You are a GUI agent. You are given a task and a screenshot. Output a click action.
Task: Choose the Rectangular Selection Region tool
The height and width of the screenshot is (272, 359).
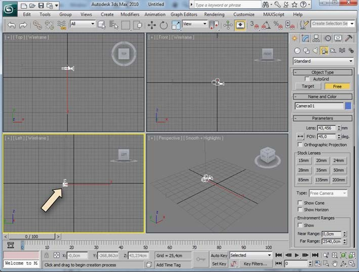(x=126, y=25)
